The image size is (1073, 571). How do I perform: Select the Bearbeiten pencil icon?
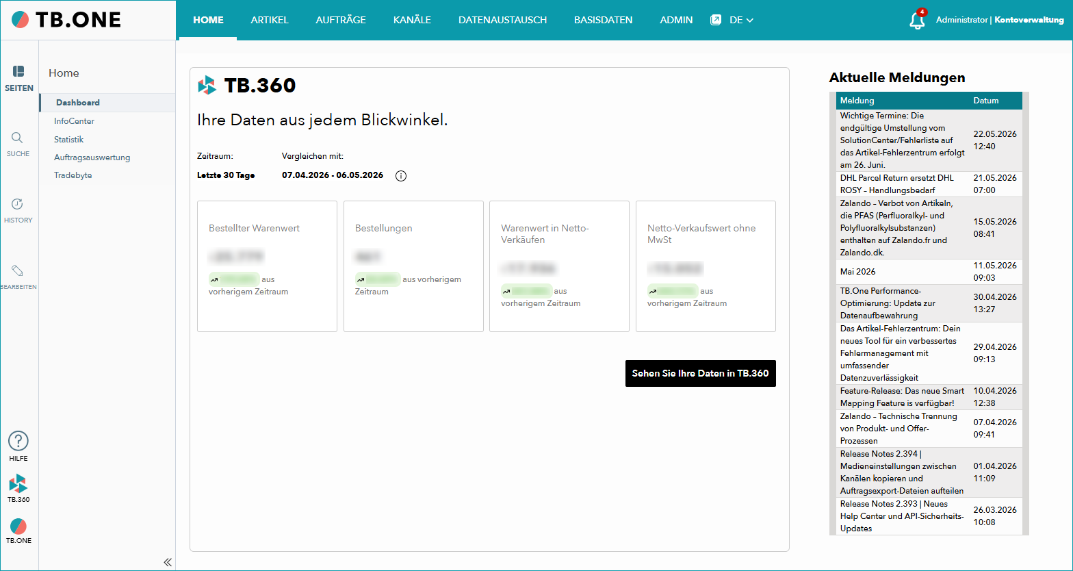coord(18,270)
